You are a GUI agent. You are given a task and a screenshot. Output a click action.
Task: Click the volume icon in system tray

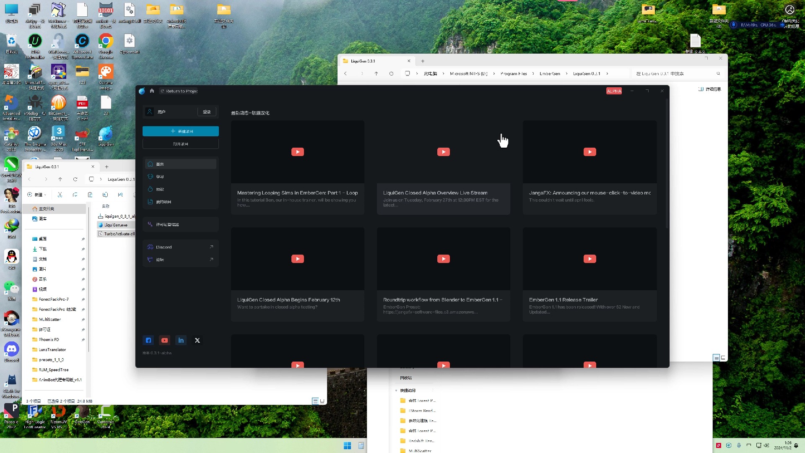(766, 445)
